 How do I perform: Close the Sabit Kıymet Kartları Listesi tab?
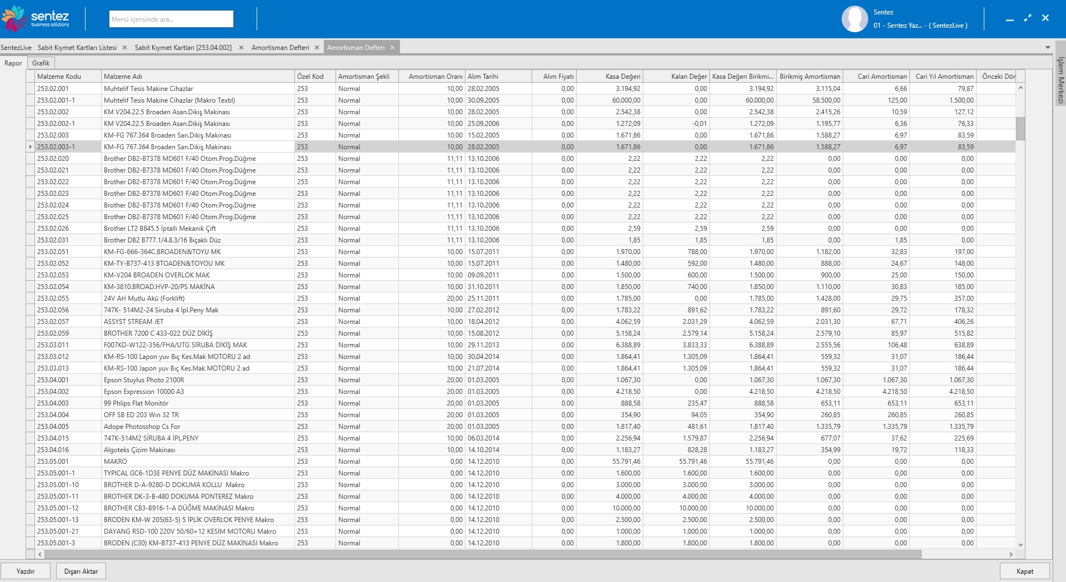[x=124, y=48]
